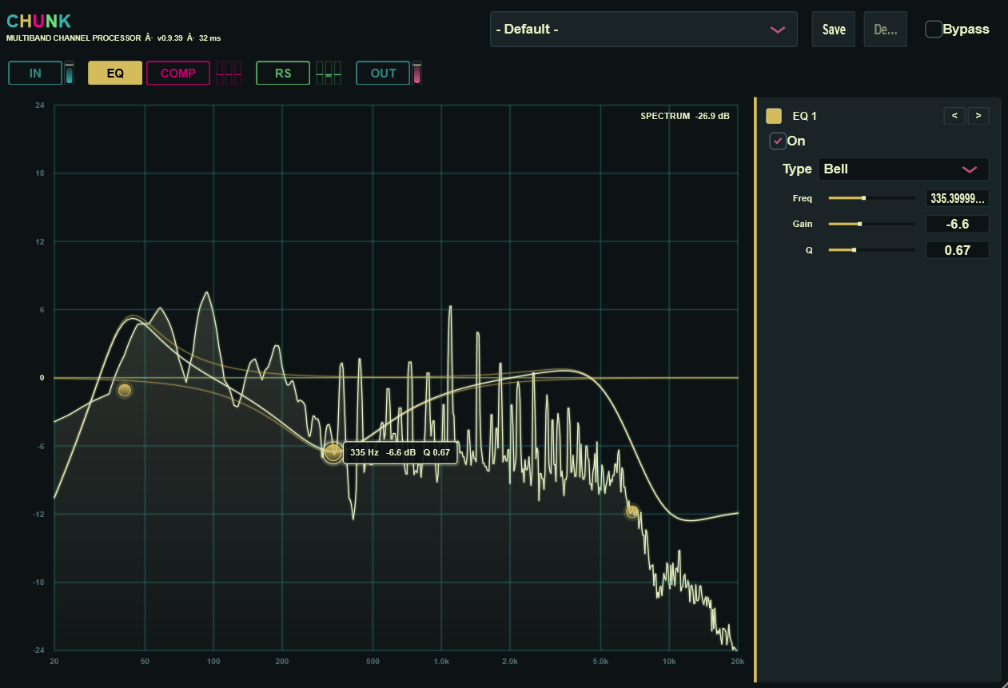Toggle the EQ 1 On checkbox

pyautogui.click(x=778, y=141)
